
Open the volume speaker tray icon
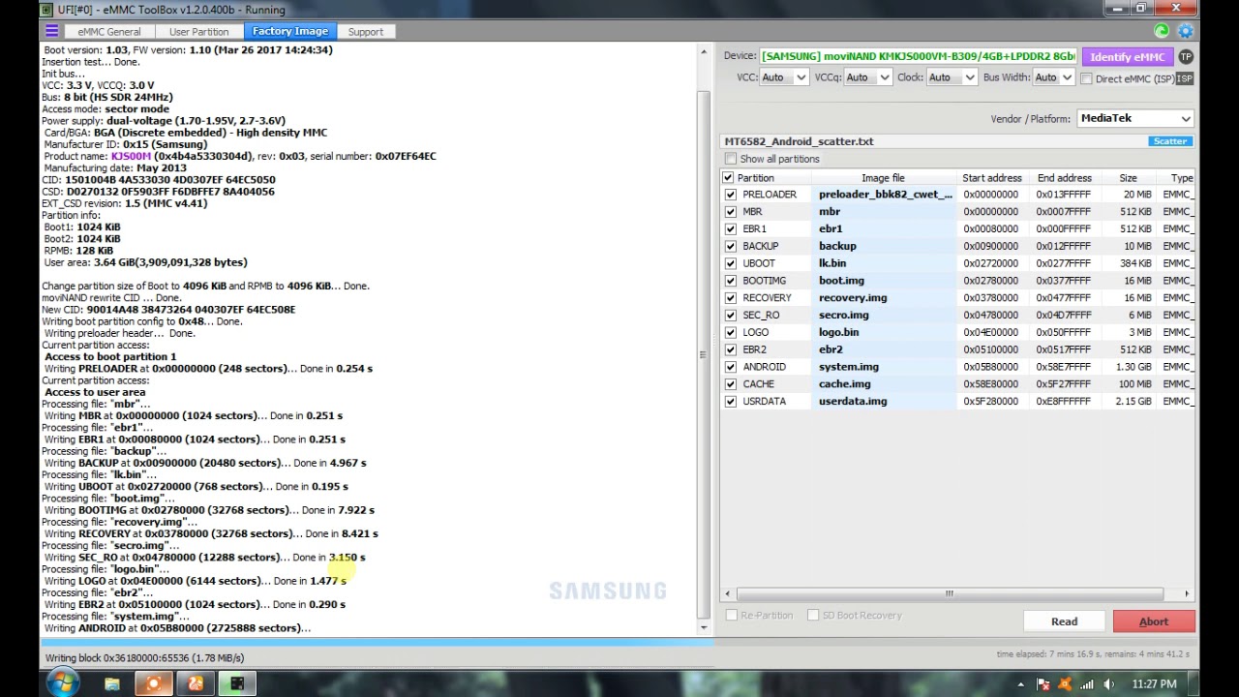[x=1108, y=684]
